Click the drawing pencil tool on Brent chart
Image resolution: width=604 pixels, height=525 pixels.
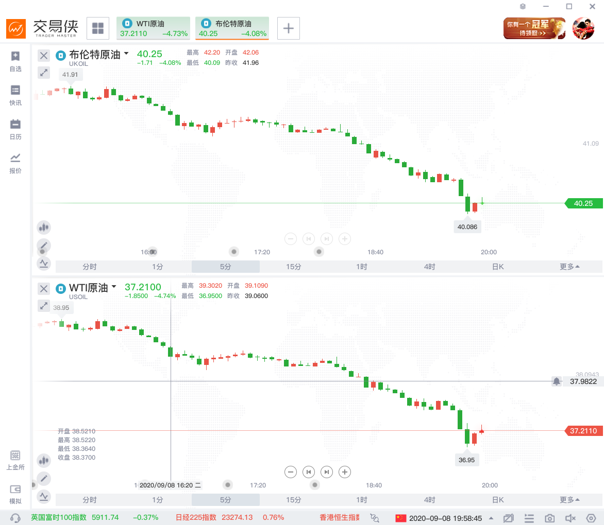(x=44, y=246)
